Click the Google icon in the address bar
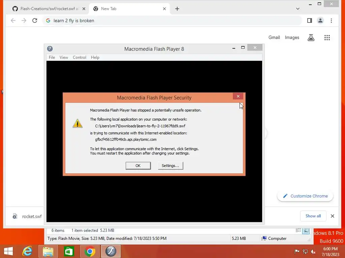The image size is (345, 258). coord(48,20)
